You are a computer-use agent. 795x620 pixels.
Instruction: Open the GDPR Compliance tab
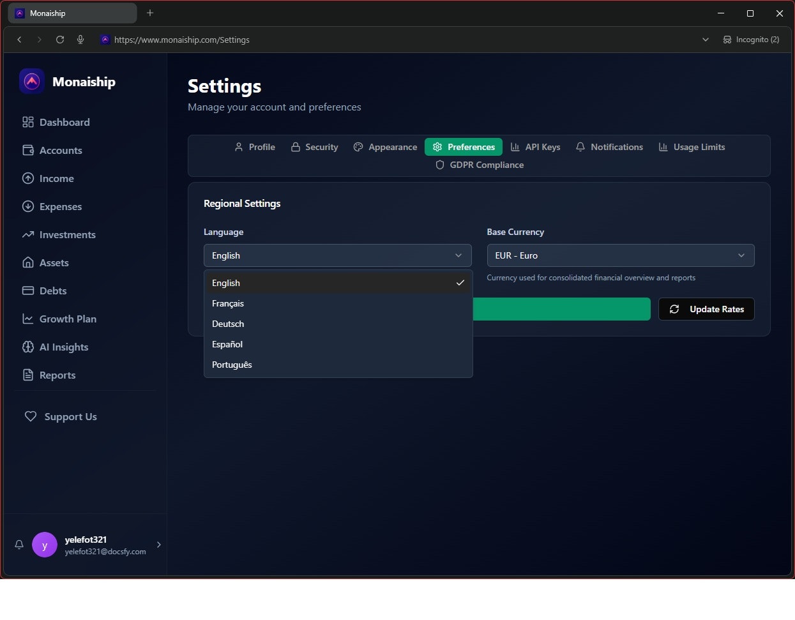point(480,165)
